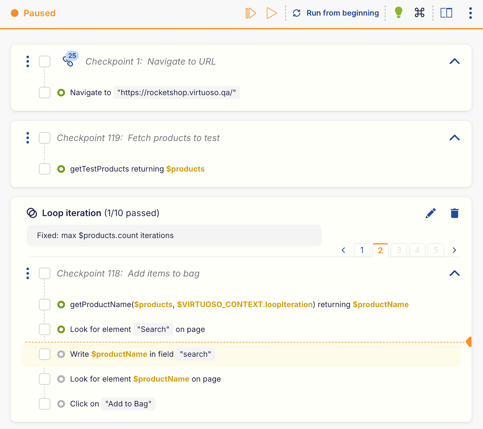This screenshot has height=429, width=483.
Task: Switch to loop iteration page 4
Action: tap(417, 250)
